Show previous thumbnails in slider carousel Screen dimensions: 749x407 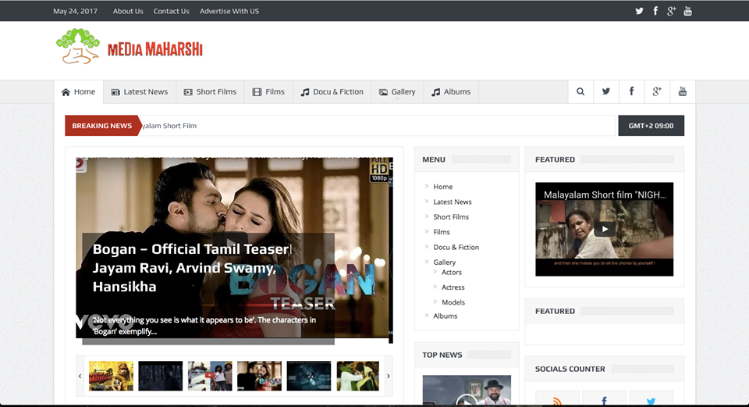[x=80, y=376]
